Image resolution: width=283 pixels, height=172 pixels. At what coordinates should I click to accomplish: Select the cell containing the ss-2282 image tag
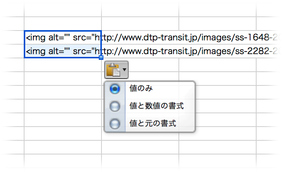pyautogui.click(x=63, y=51)
